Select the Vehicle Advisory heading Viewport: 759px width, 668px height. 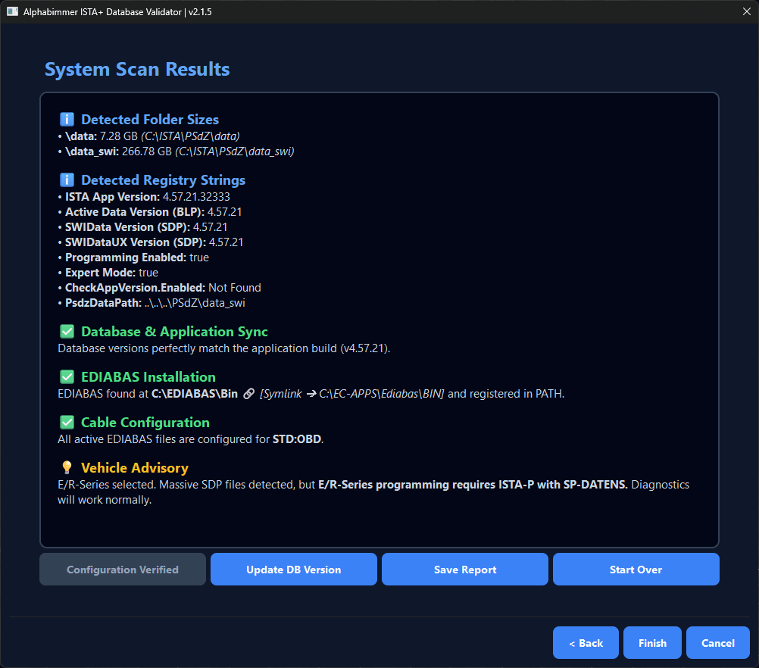click(135, 467)
